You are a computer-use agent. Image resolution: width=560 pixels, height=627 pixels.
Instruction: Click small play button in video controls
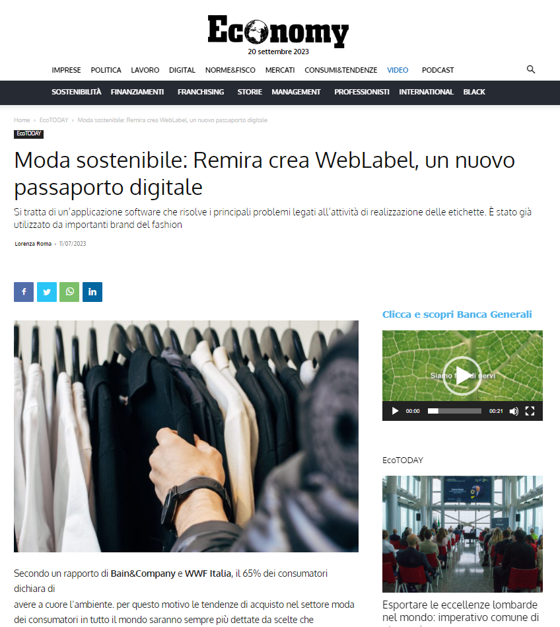point(395,411)
